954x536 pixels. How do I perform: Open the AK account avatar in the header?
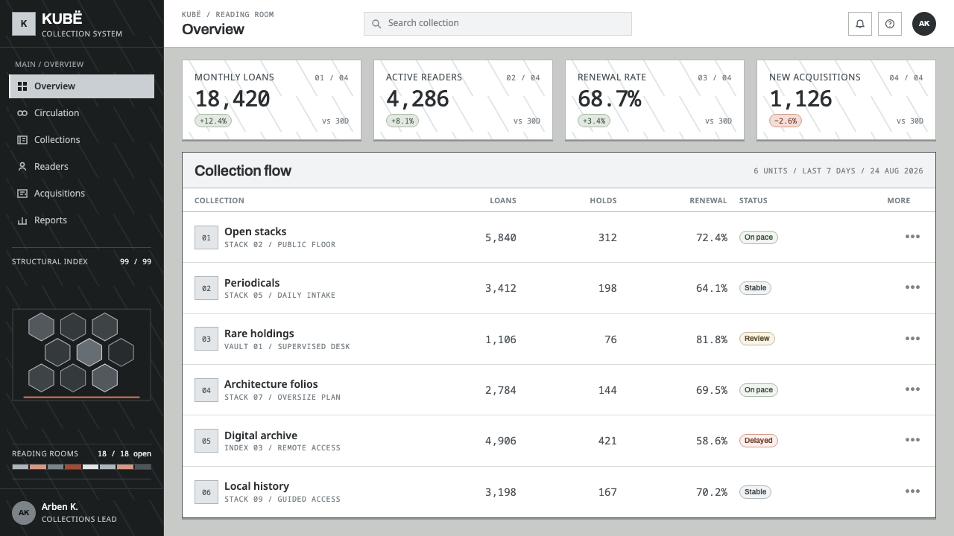tap(924, 24)
